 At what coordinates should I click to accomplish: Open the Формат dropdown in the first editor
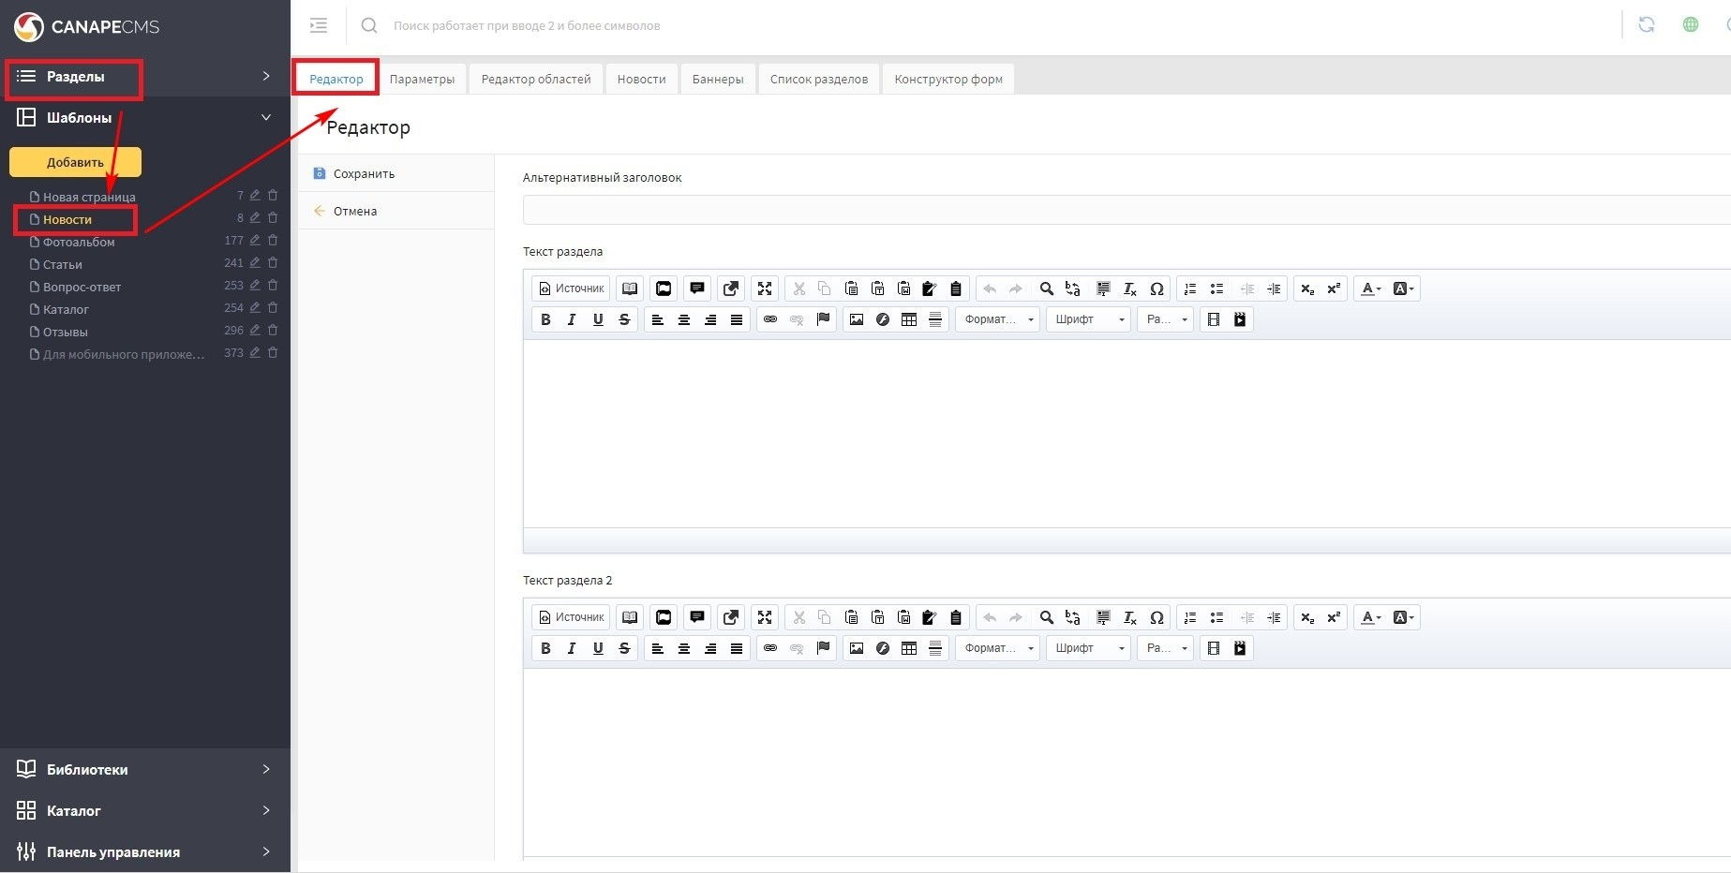coord(997,319)
